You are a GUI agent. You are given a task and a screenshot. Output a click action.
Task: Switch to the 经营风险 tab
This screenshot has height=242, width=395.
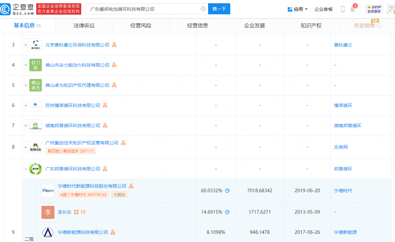141,25
